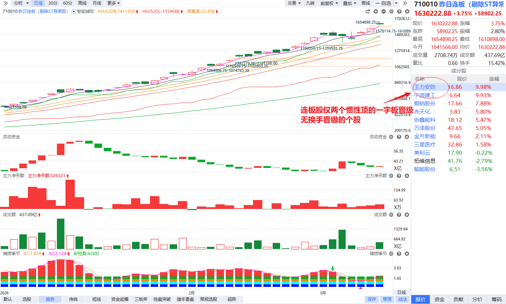The width and height of the screenshot is (506, 304).
Task: Open help icon for 主力净买额 indicator
Action: [x=399, y=176]
